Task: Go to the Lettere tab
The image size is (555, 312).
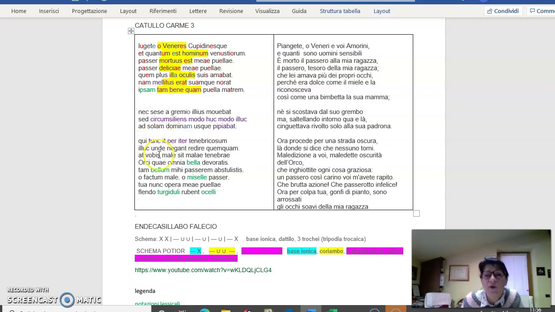Action: click(x=198, y=11)
